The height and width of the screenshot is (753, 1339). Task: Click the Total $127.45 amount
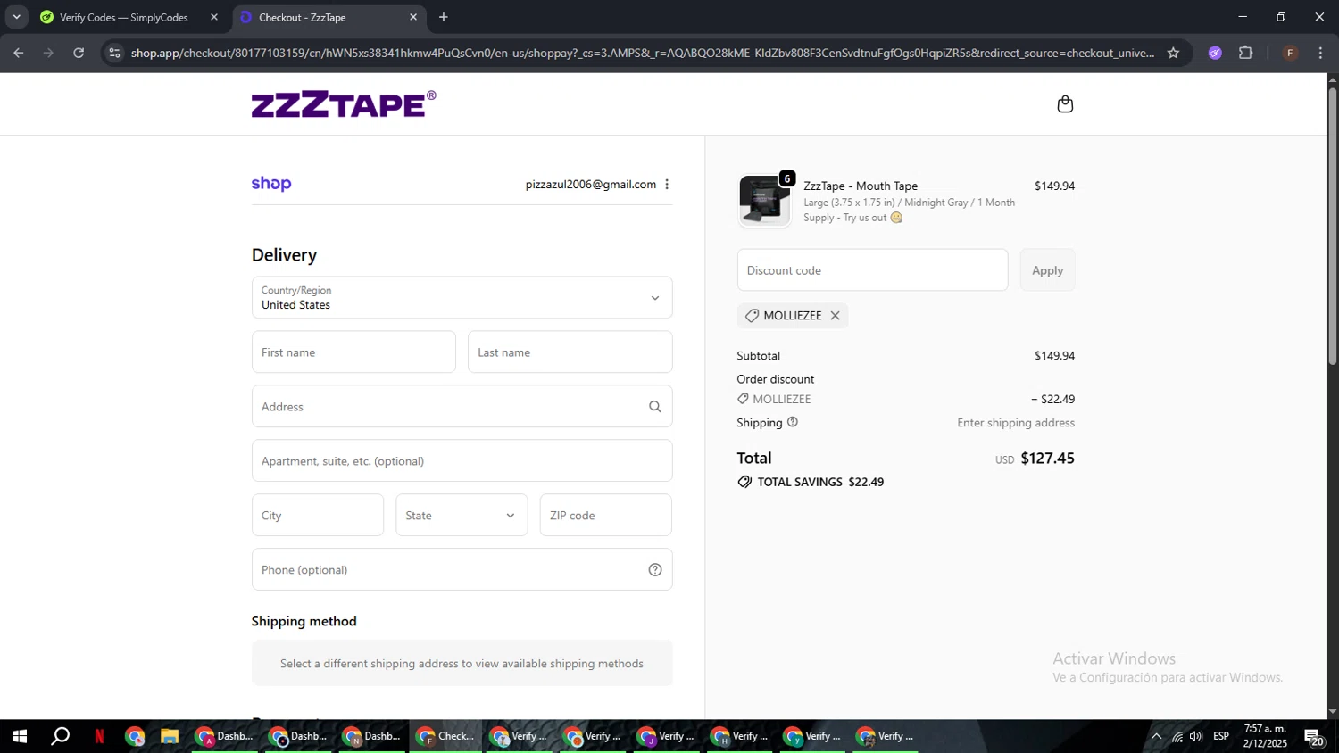[1047, 459]
